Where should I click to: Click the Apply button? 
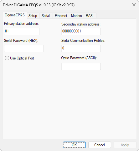[125, 145]
